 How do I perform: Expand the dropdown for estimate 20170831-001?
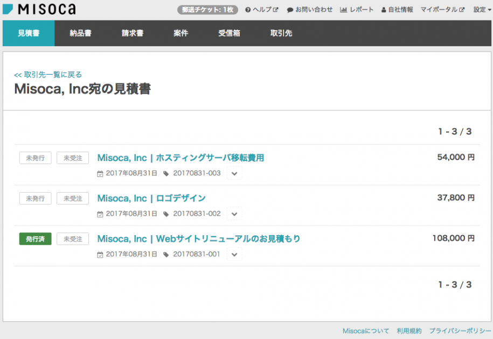tap(234, 254)
